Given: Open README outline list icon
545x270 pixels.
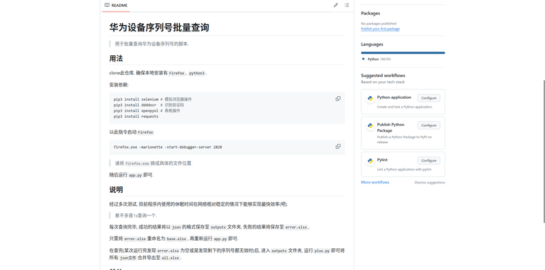Looking at the screenshot, I should coord(347,5).
